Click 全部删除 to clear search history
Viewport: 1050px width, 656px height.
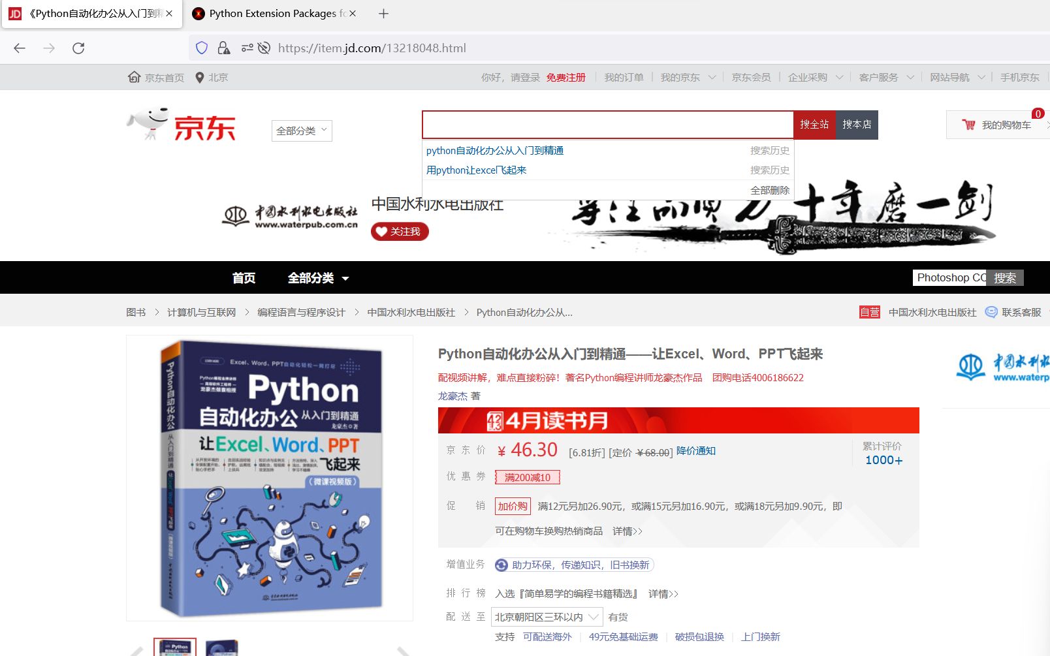click(x=770, y=190)
